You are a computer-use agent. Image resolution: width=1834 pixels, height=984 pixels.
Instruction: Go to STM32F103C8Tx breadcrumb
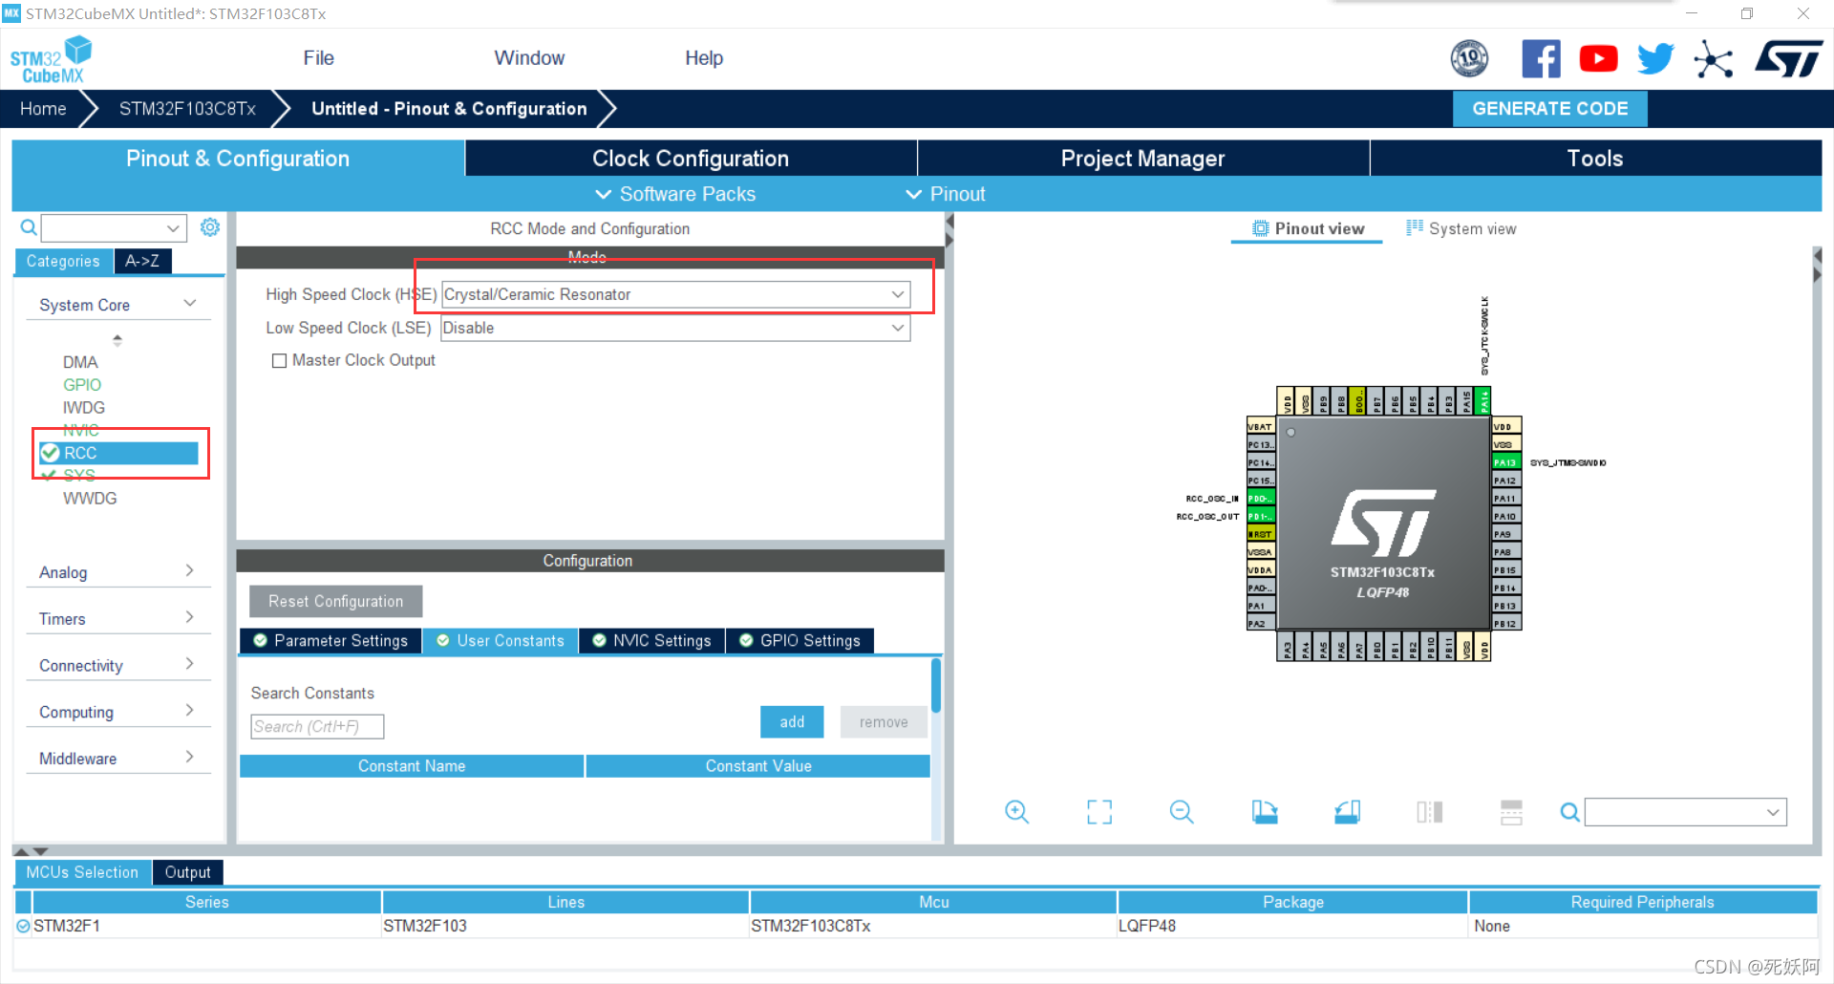187,109
